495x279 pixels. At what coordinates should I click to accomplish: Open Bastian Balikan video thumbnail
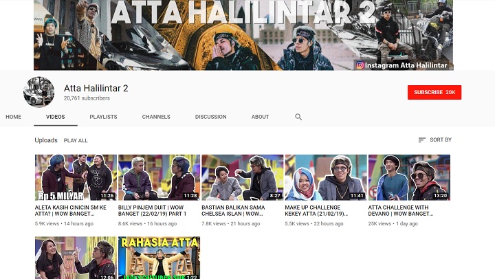point(243,177)
